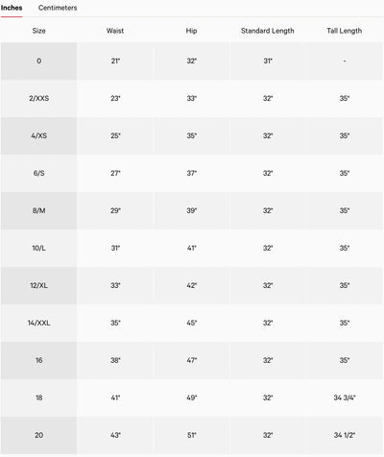Select the 6/S size cell
Viewport: 384px width, 457px height.
(x=38, y=173)
